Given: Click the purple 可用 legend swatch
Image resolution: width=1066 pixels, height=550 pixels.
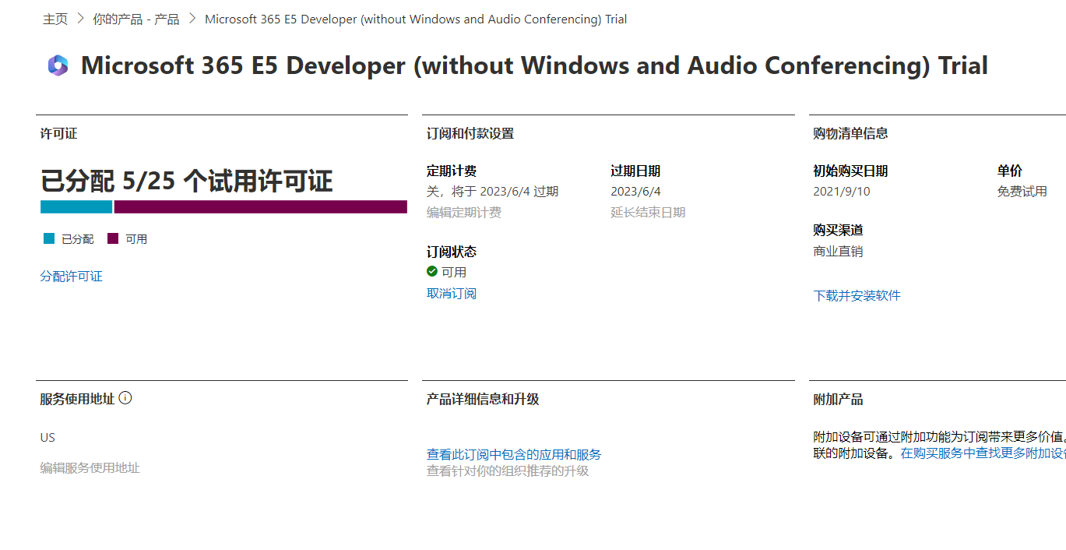Looking at the screenshot, I should pos(113,239).
